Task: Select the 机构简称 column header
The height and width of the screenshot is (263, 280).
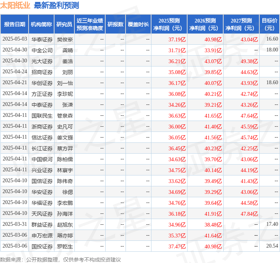Action: tap(41, 24)
